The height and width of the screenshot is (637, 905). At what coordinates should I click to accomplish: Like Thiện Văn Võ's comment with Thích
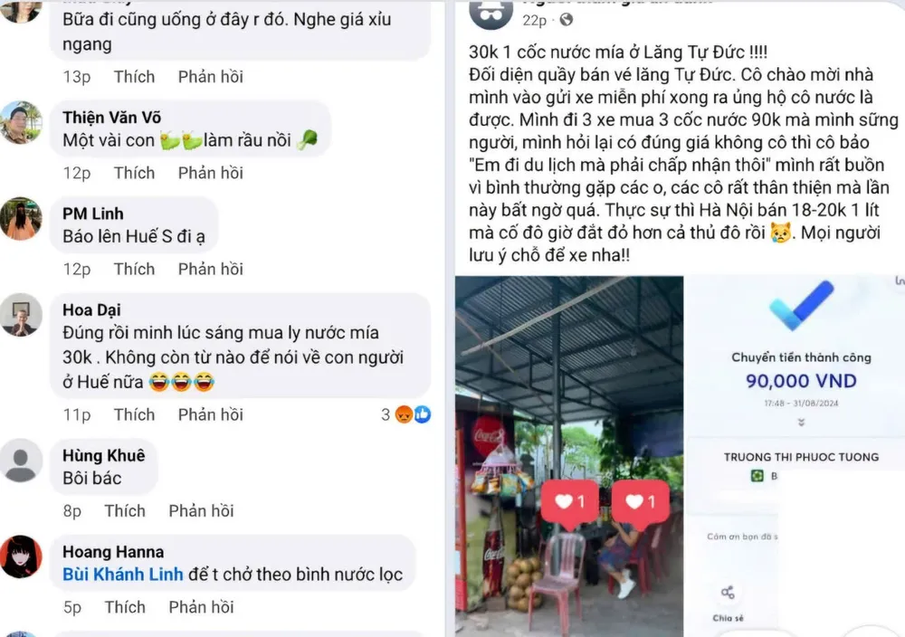point(134,173)
